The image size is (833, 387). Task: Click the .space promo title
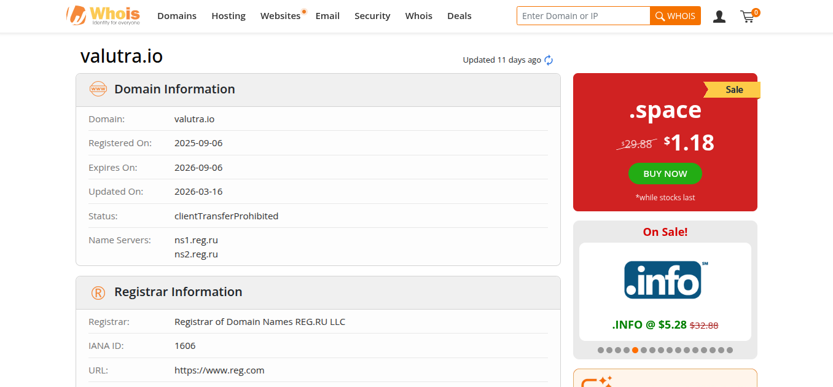tap(665, 111)
